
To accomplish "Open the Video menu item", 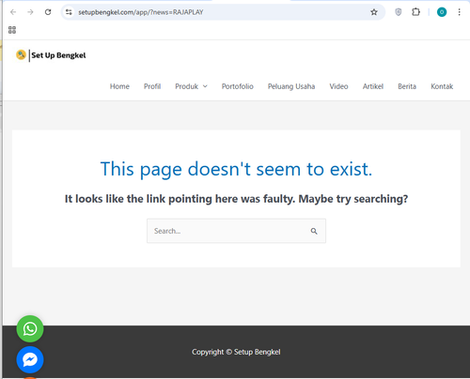I will [338, 86].
